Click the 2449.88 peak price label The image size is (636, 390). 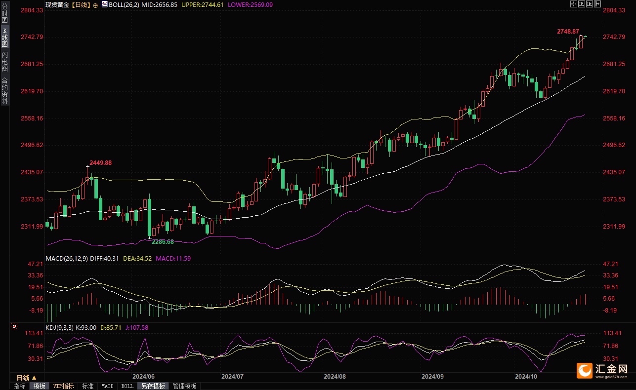100,162
